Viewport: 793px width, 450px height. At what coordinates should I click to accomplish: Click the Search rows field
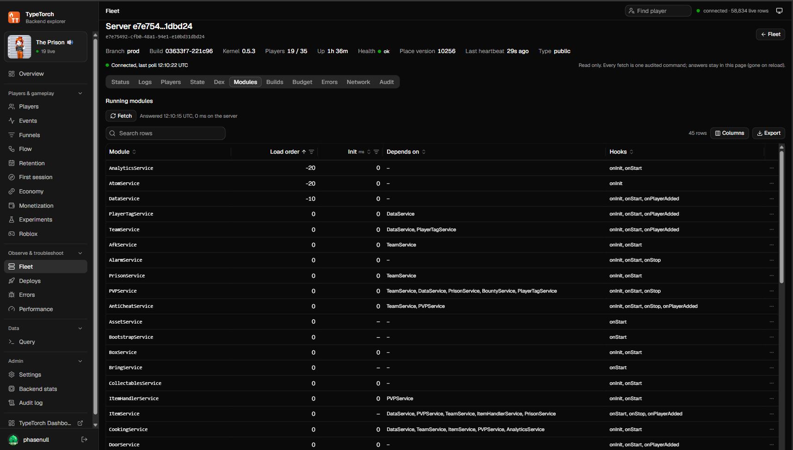click(x=166, y=133)
